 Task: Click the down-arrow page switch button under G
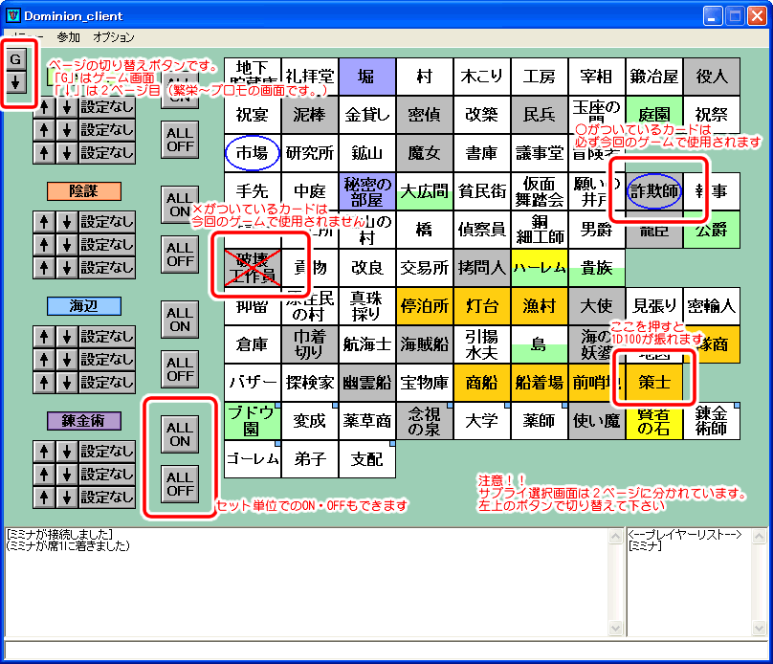[x=15, y=82]
